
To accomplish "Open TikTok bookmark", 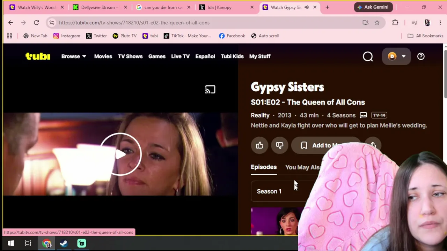I will click(x=187, y=36).
